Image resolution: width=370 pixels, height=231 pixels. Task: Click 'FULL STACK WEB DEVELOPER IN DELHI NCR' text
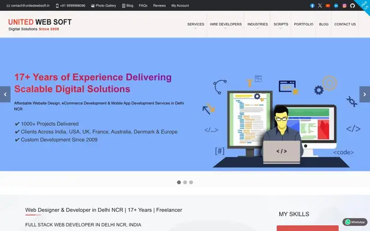point(83,225)
